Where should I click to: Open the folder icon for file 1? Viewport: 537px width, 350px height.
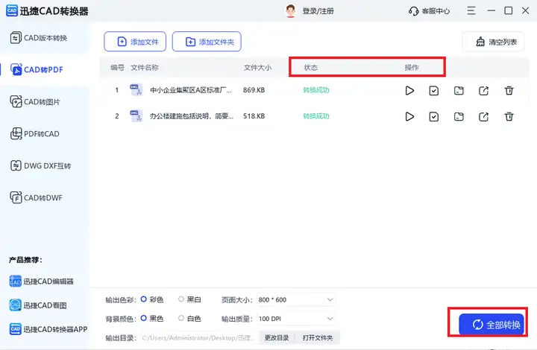pyautogui.click(x=459, y=91)
